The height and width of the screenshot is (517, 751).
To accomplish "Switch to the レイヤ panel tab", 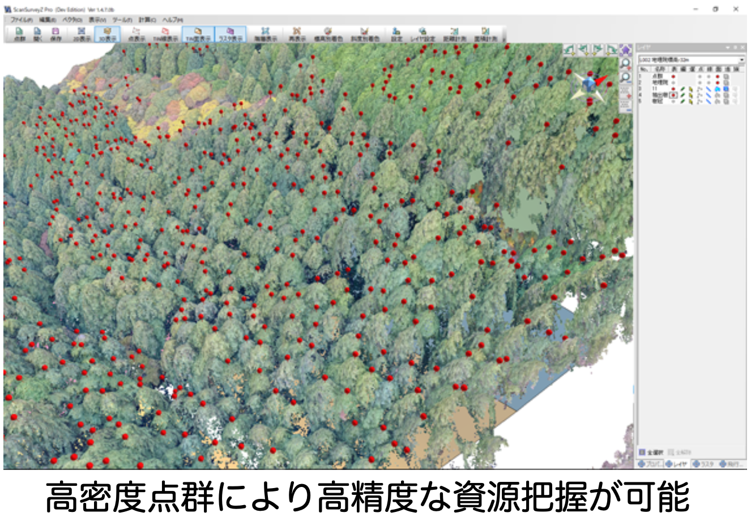I will [677, 464].
